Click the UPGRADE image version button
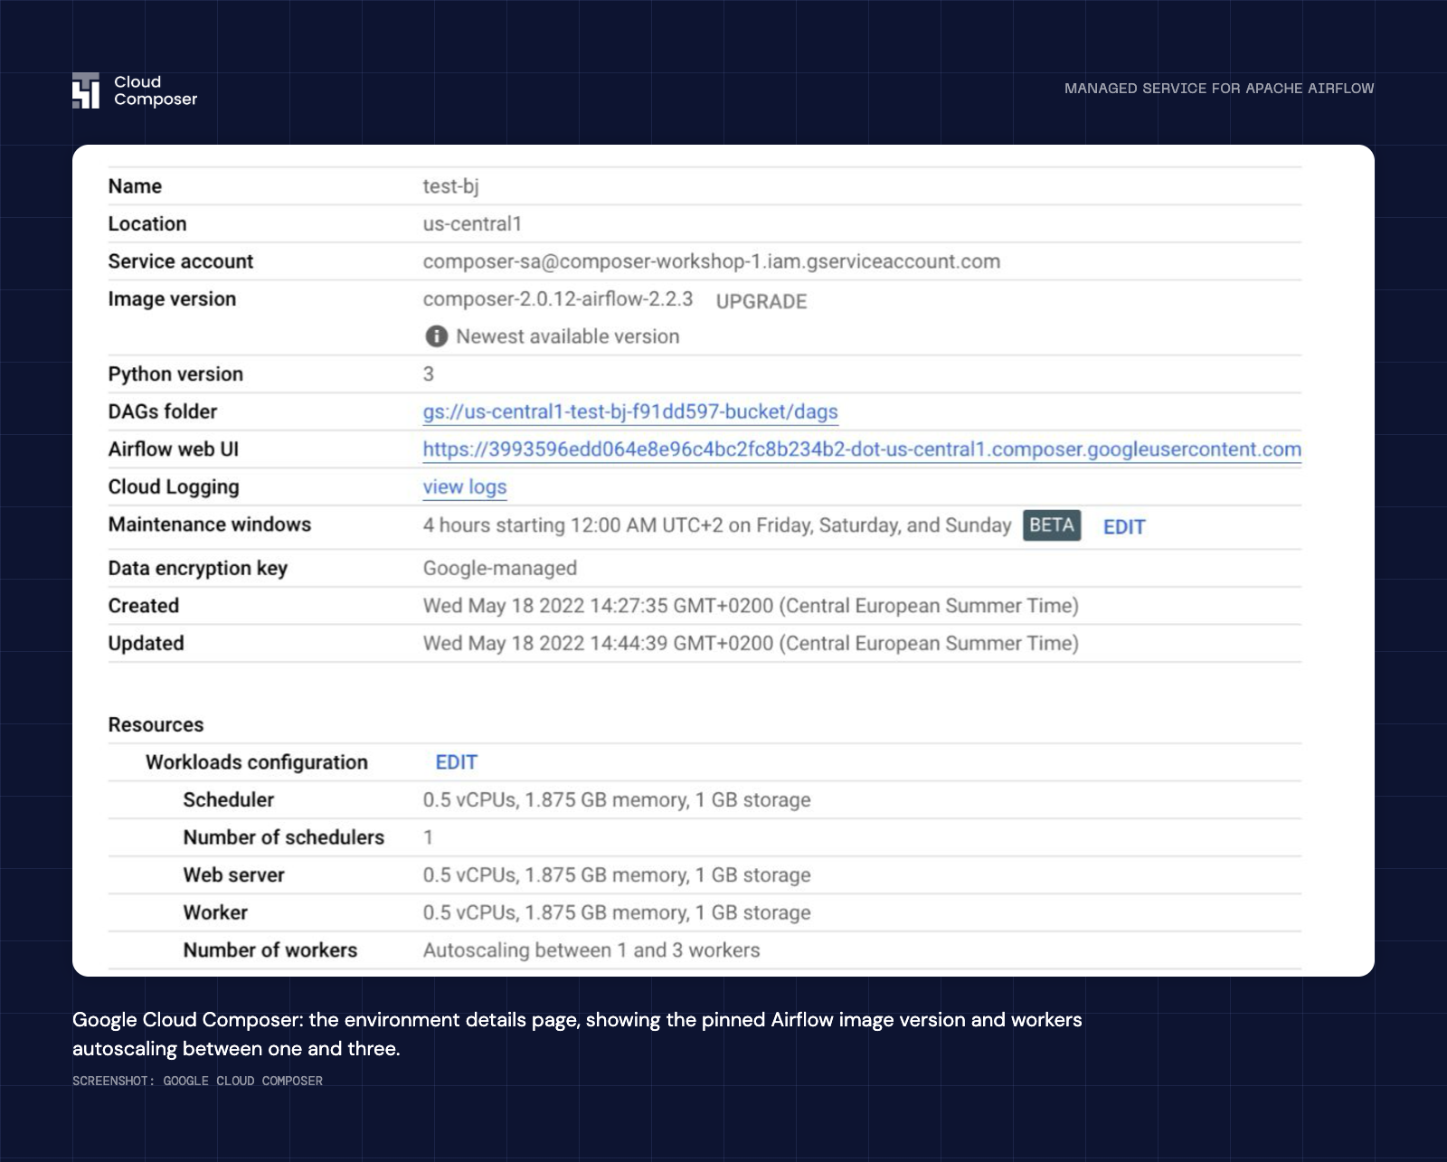 pos(761,301)
